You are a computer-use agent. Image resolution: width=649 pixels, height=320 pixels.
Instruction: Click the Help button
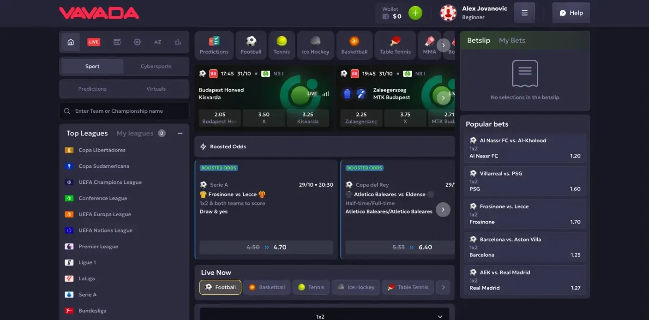coord(571,13)
